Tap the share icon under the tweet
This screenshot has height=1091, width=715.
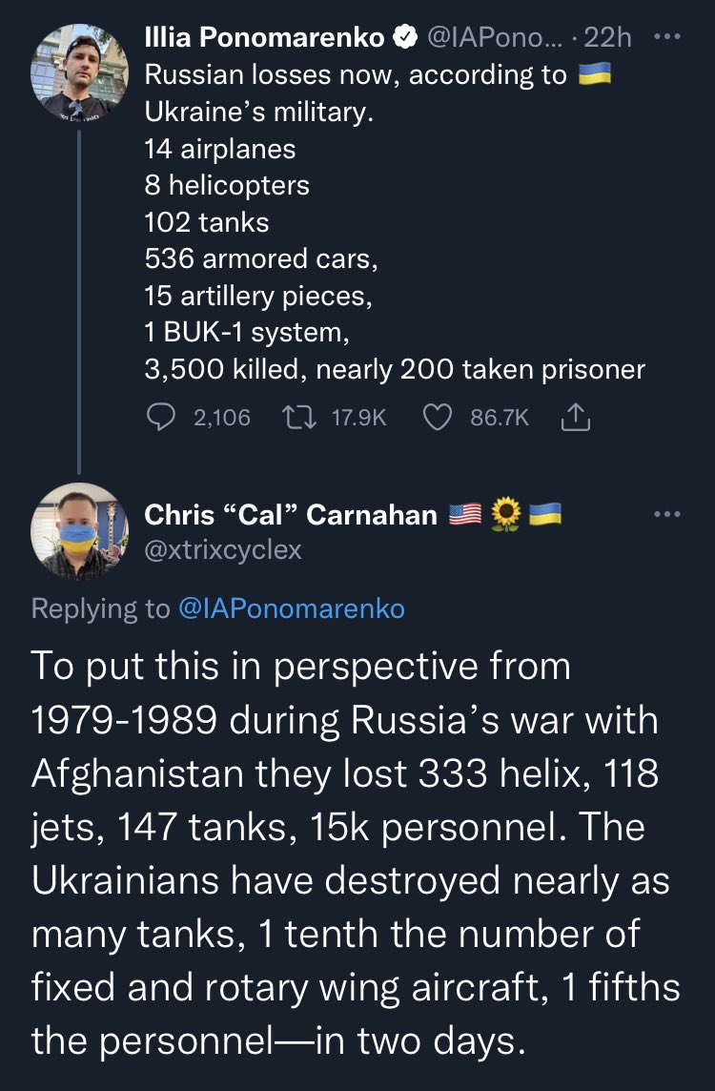(x=577, y=417)
